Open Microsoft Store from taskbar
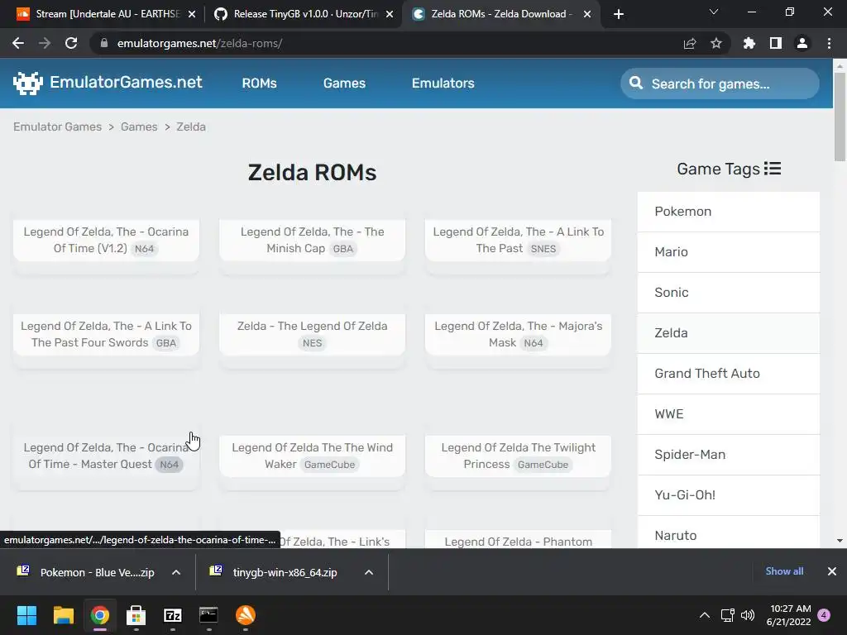The width and height of the screenshot is (847, 635). 136,615
